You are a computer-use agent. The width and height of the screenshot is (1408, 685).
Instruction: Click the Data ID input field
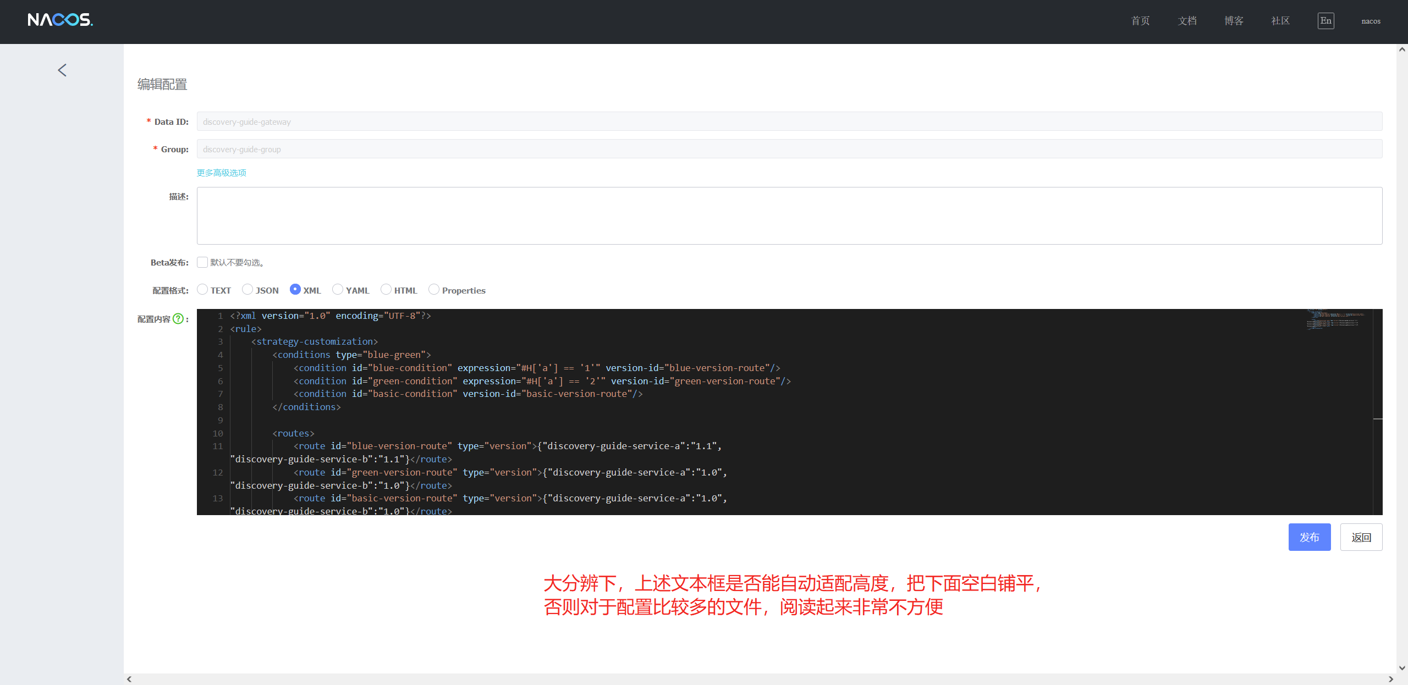point(790,121)
